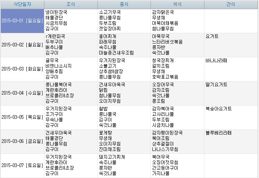Select the 바나나라떼 snack entry
The image size is (259, 178).
(217, 60)
